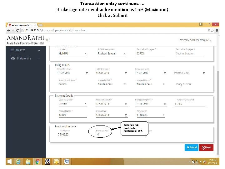Screen dimensions: 225x169
Task: Click the browser Forward arrow
Action: click(13, 30)
